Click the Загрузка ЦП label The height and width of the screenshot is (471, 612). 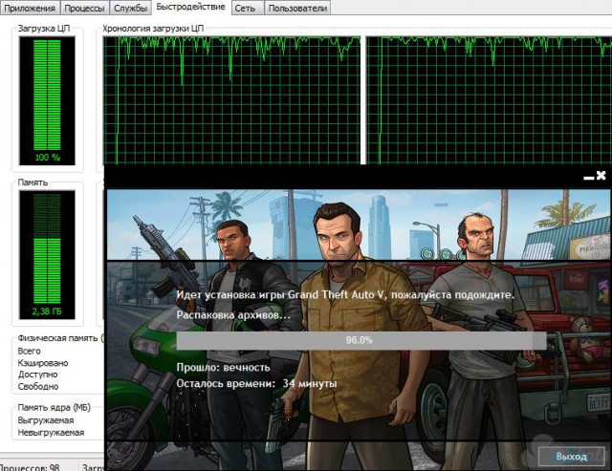(x=44, y=29)
